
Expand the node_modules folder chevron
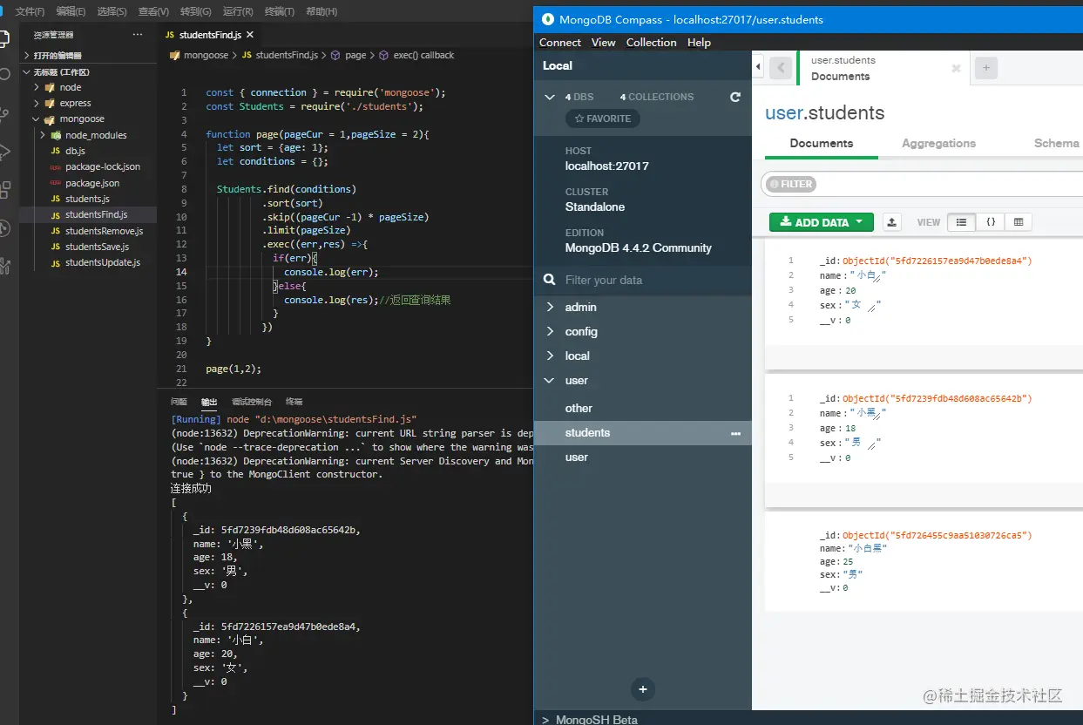pos(43,135)
